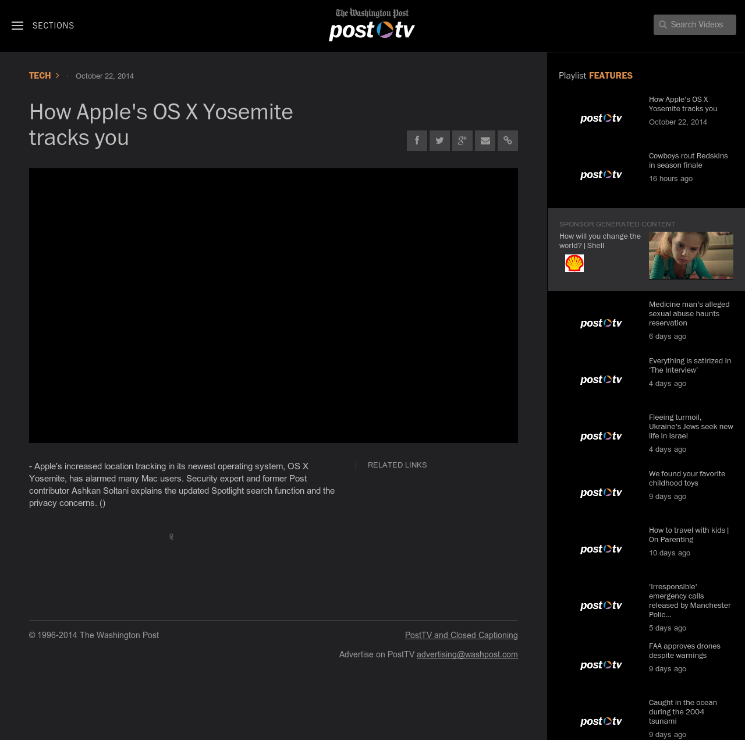745x740 pixels.
Task: Open 'We found your favorite childhood toys'
Action: pos(687,479)
